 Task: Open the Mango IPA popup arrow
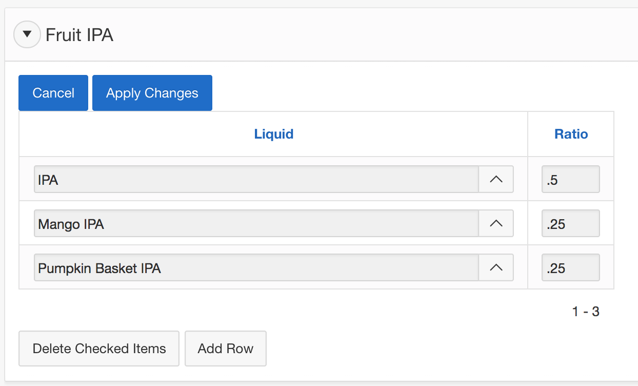point(496,223)
